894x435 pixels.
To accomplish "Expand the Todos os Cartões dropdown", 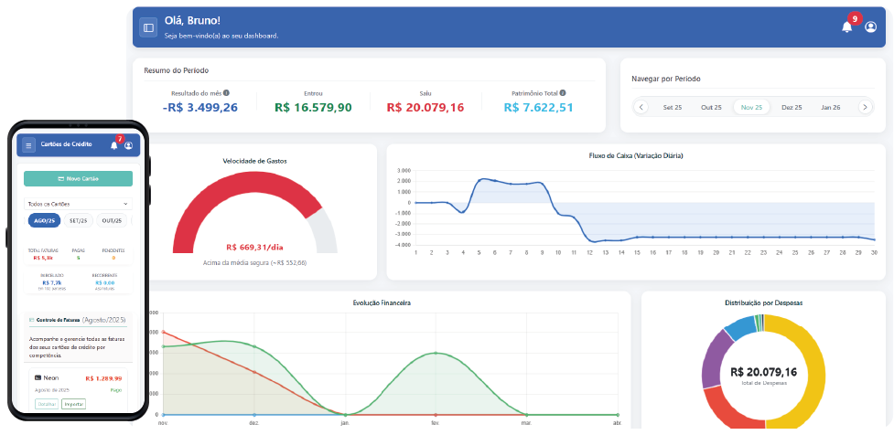I will 78,203.
